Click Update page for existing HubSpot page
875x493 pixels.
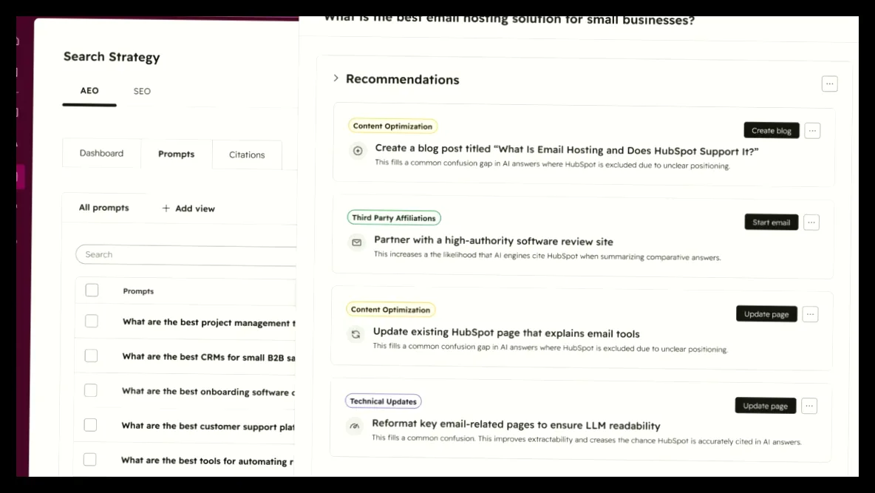[766, 314]
